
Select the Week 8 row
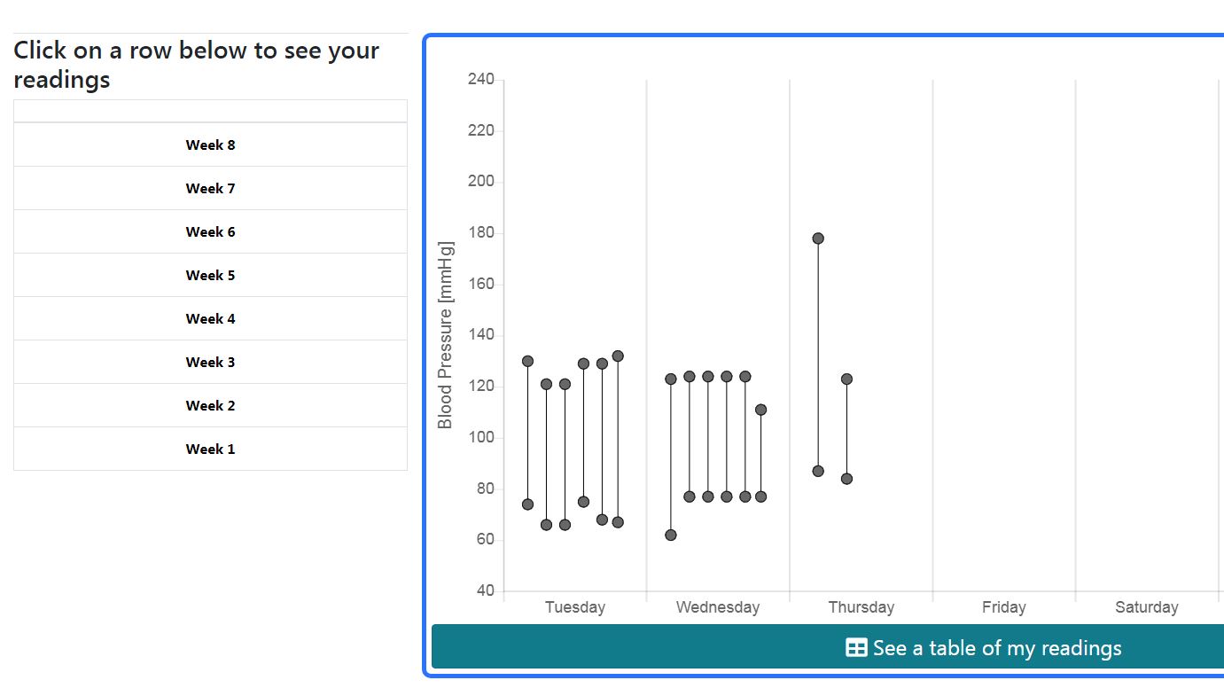coord(210,145)
